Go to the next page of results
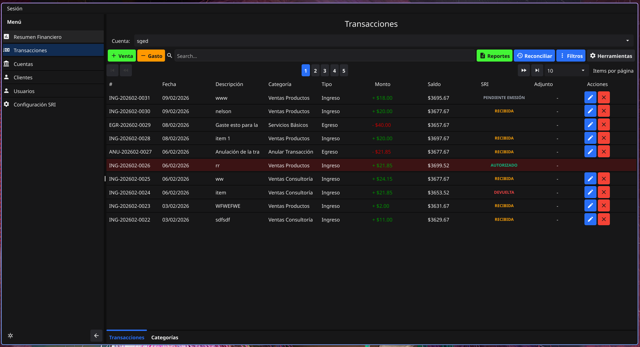Screen dimensions: 640x347 pos(524,71)
